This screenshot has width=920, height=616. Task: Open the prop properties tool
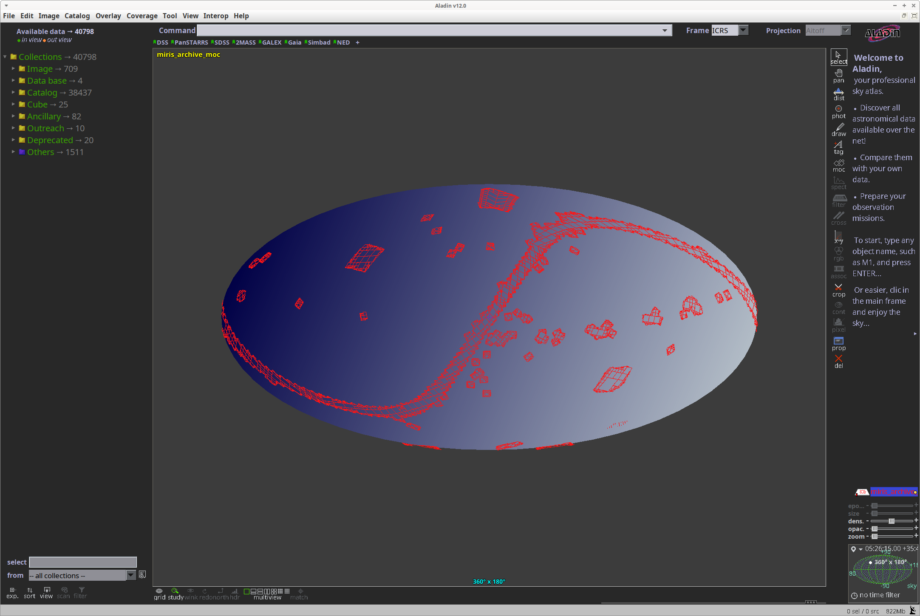pyautogui.click(x=838, y=344)
